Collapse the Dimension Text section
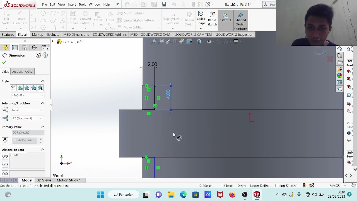The image size is (357, 201). [43, 150]
